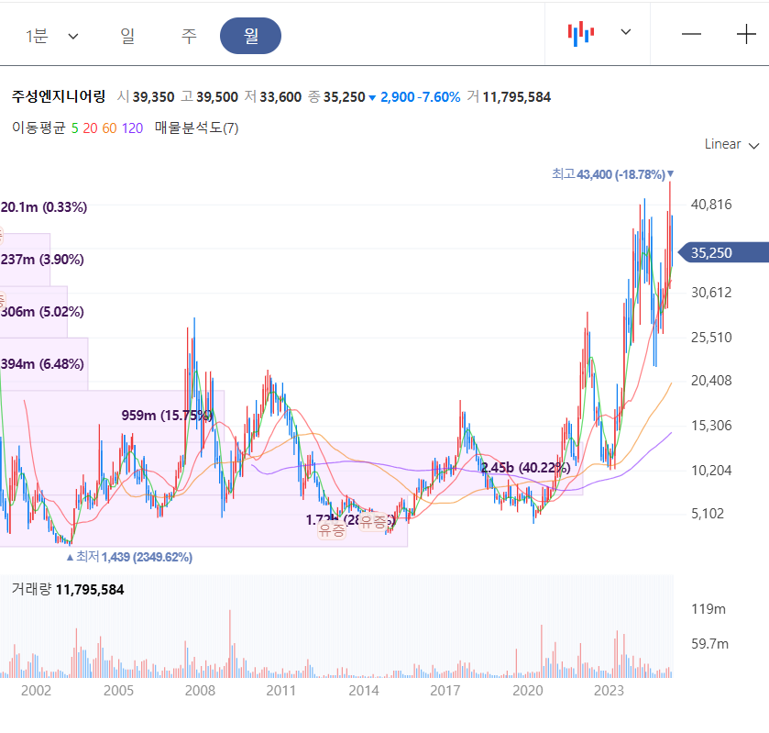Open the 1분 minute interval dropdown
The height and width of the screenshot is (733, 769).
(51, 36)
